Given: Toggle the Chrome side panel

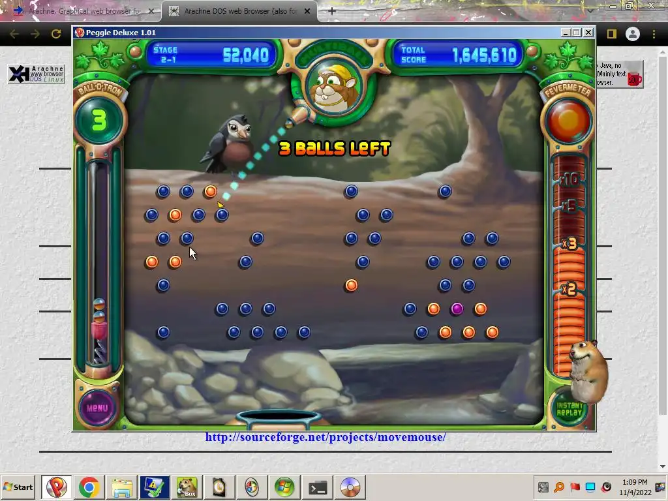Looking at the screenshot, I should point(612,34).
